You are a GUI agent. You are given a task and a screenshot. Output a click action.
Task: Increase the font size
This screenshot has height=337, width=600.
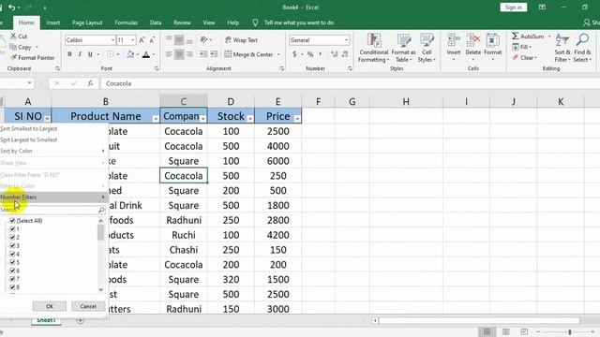click(x=142, y=40)
